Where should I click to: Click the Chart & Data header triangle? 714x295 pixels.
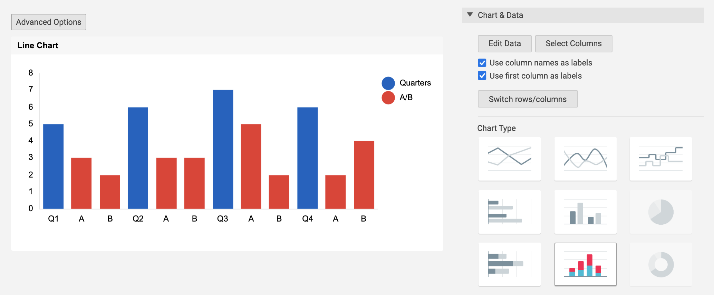point(469,15)
